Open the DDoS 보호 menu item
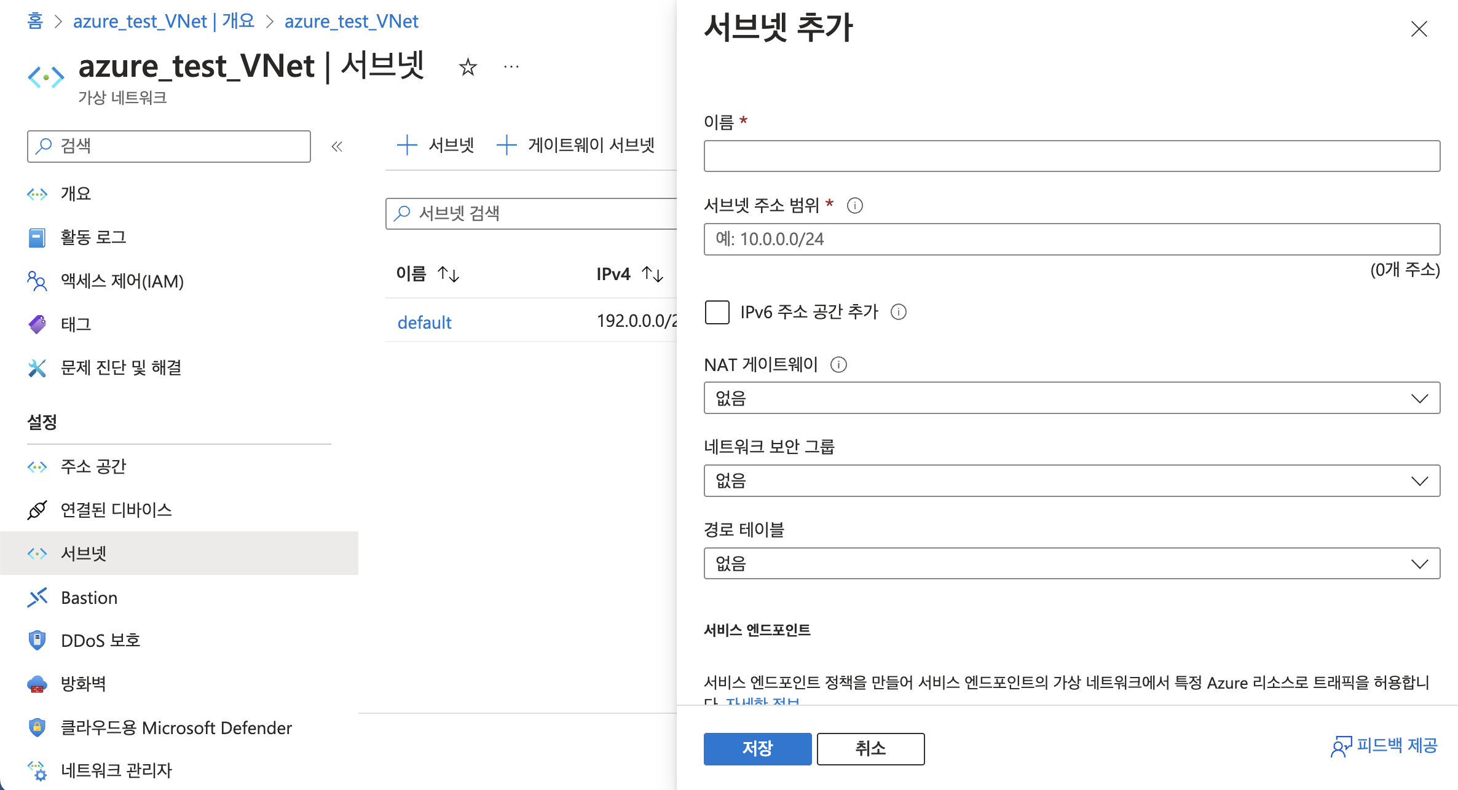Image resolution: width=1458 pixels, height=790 pixels. tap(100, 640)
